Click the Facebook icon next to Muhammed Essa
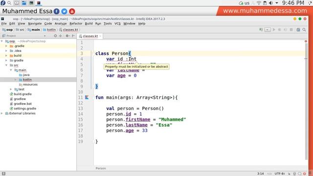 pyautogui.click(x=57, y=11)
